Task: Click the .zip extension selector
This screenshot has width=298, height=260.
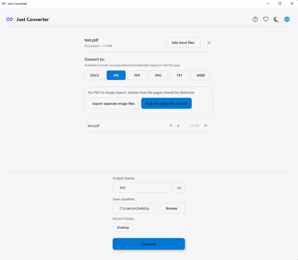Action: point(178,187)
